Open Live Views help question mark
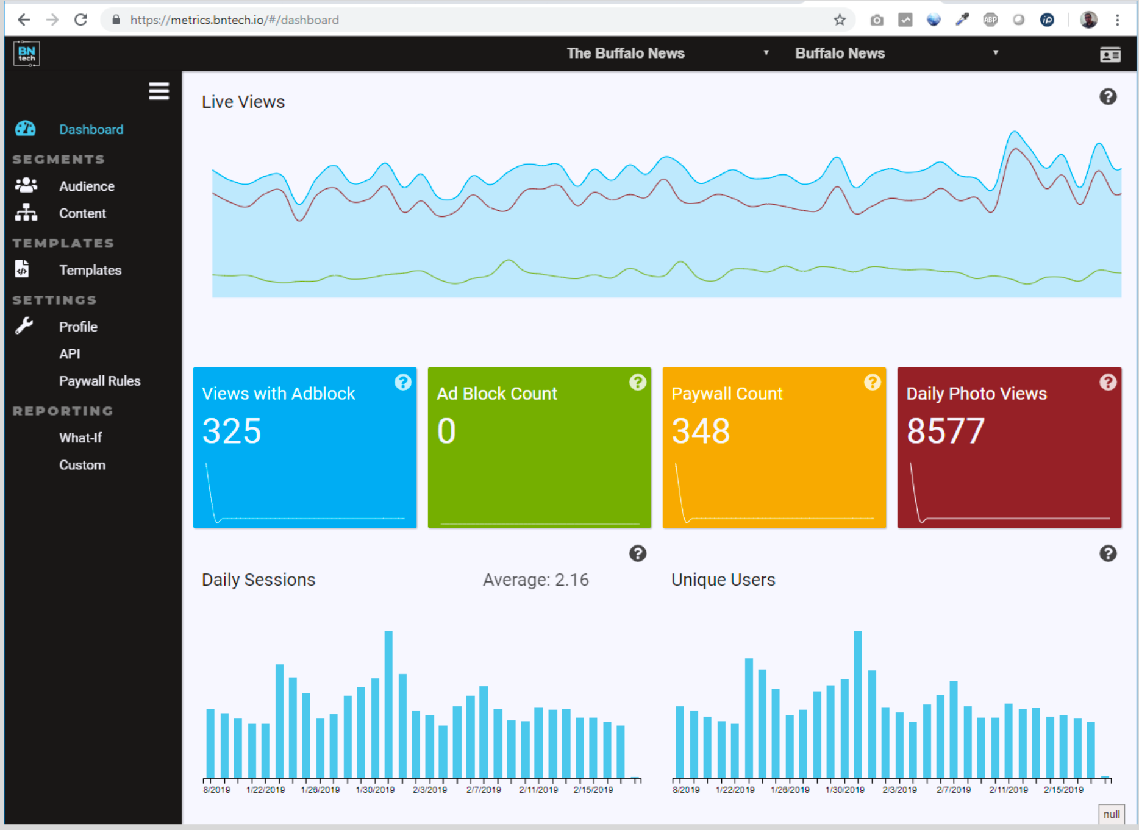This screenshot has height=830, width=1139. point(1107,97)
